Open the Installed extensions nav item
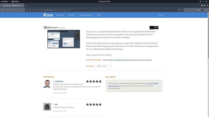This screenshot has width=209, height=117. coord(86,15)
